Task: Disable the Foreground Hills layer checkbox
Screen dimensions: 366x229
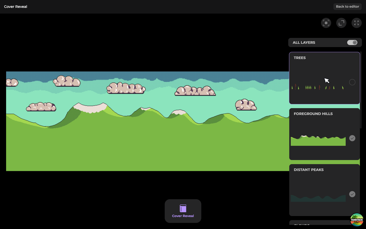Action: pyautogui.click(x=352, y=138)
